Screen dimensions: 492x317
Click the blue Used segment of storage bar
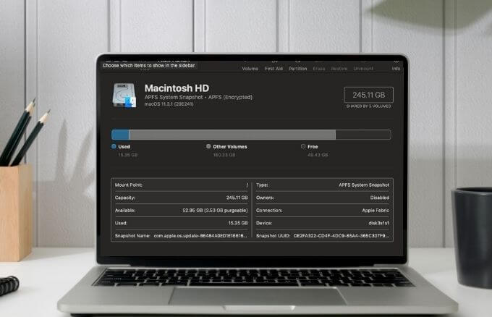pos(120,135)
